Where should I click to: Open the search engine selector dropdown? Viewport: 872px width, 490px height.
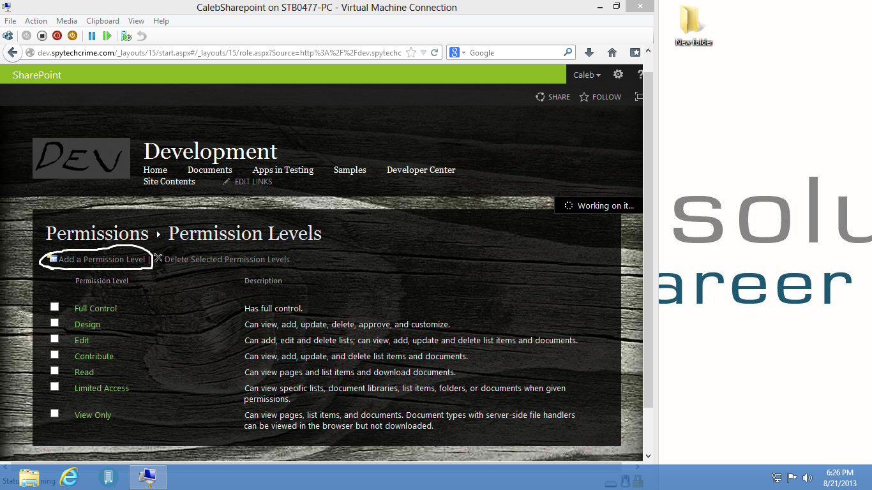(x=456, y=52)
